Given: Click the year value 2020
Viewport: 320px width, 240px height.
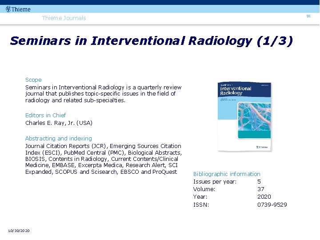Looking at the screenshot, I should pos(264,197).
